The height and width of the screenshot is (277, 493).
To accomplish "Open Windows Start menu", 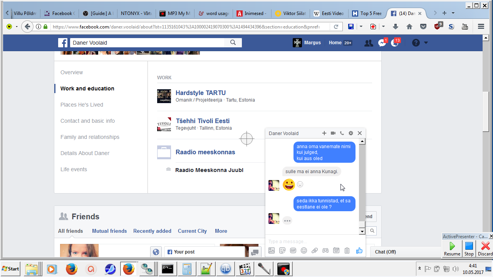I will 11,269.
